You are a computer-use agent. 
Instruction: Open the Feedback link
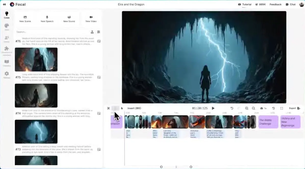click(275, 5)
